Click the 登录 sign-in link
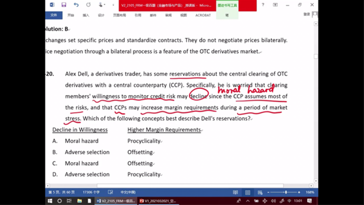364x205 pixels. pyautogui.click(x=307, y=14)
